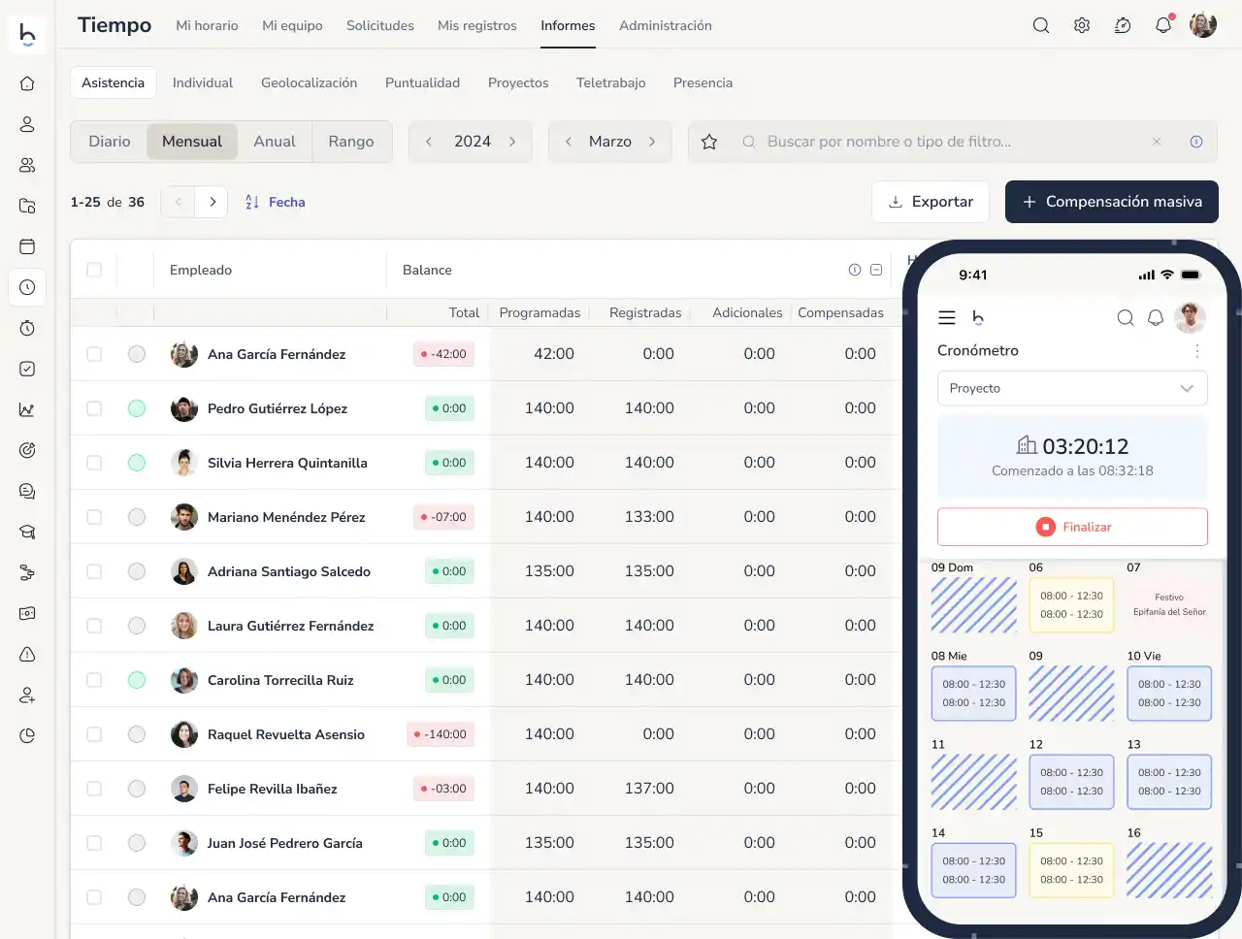Expand the Proyecto dropdown

[x=1071, y=388]
